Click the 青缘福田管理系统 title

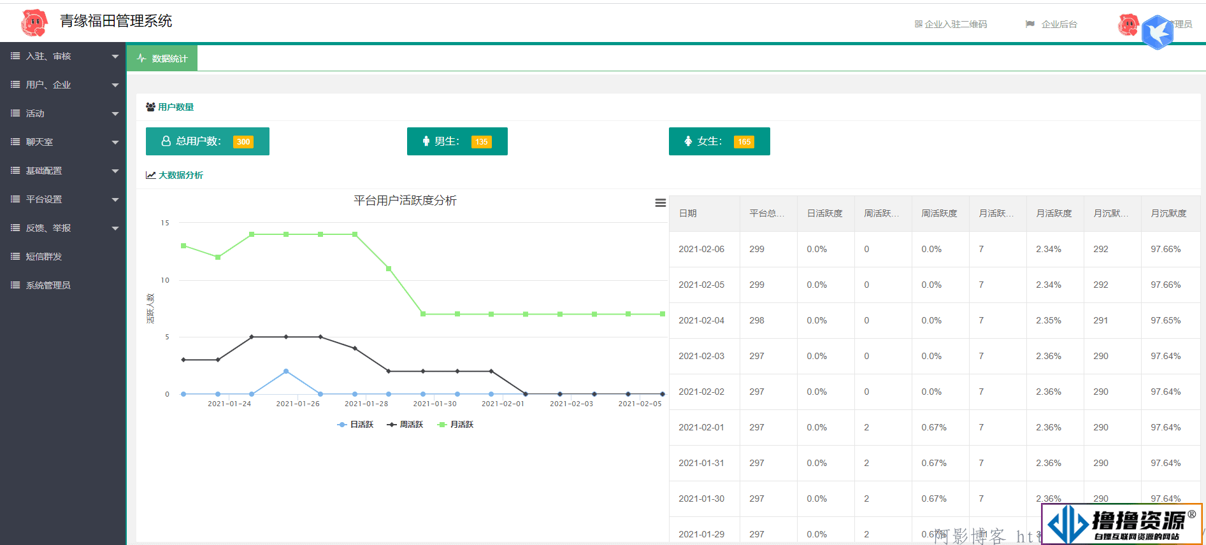pos(116,21)
